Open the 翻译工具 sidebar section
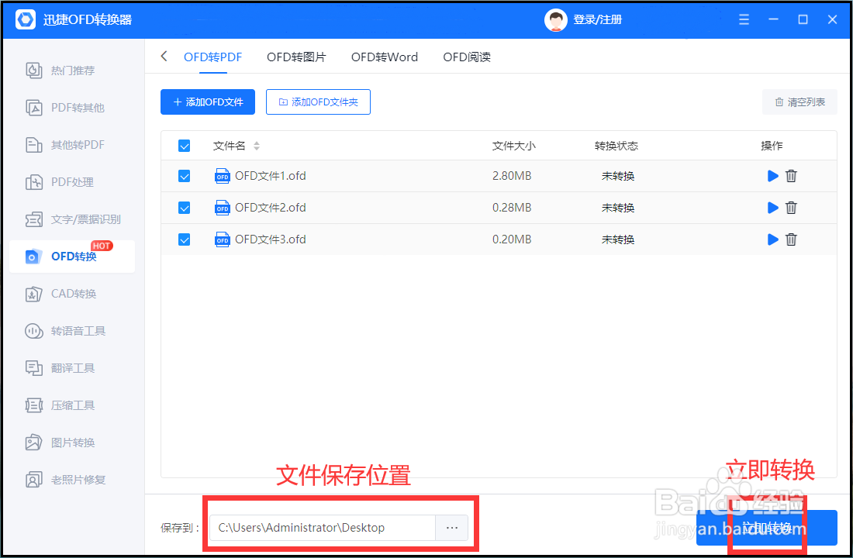853x558 pixels. (x=60, y=368)
